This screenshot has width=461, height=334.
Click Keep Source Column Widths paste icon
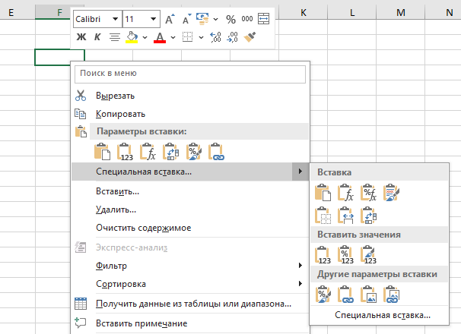click(x=347, y=217)
